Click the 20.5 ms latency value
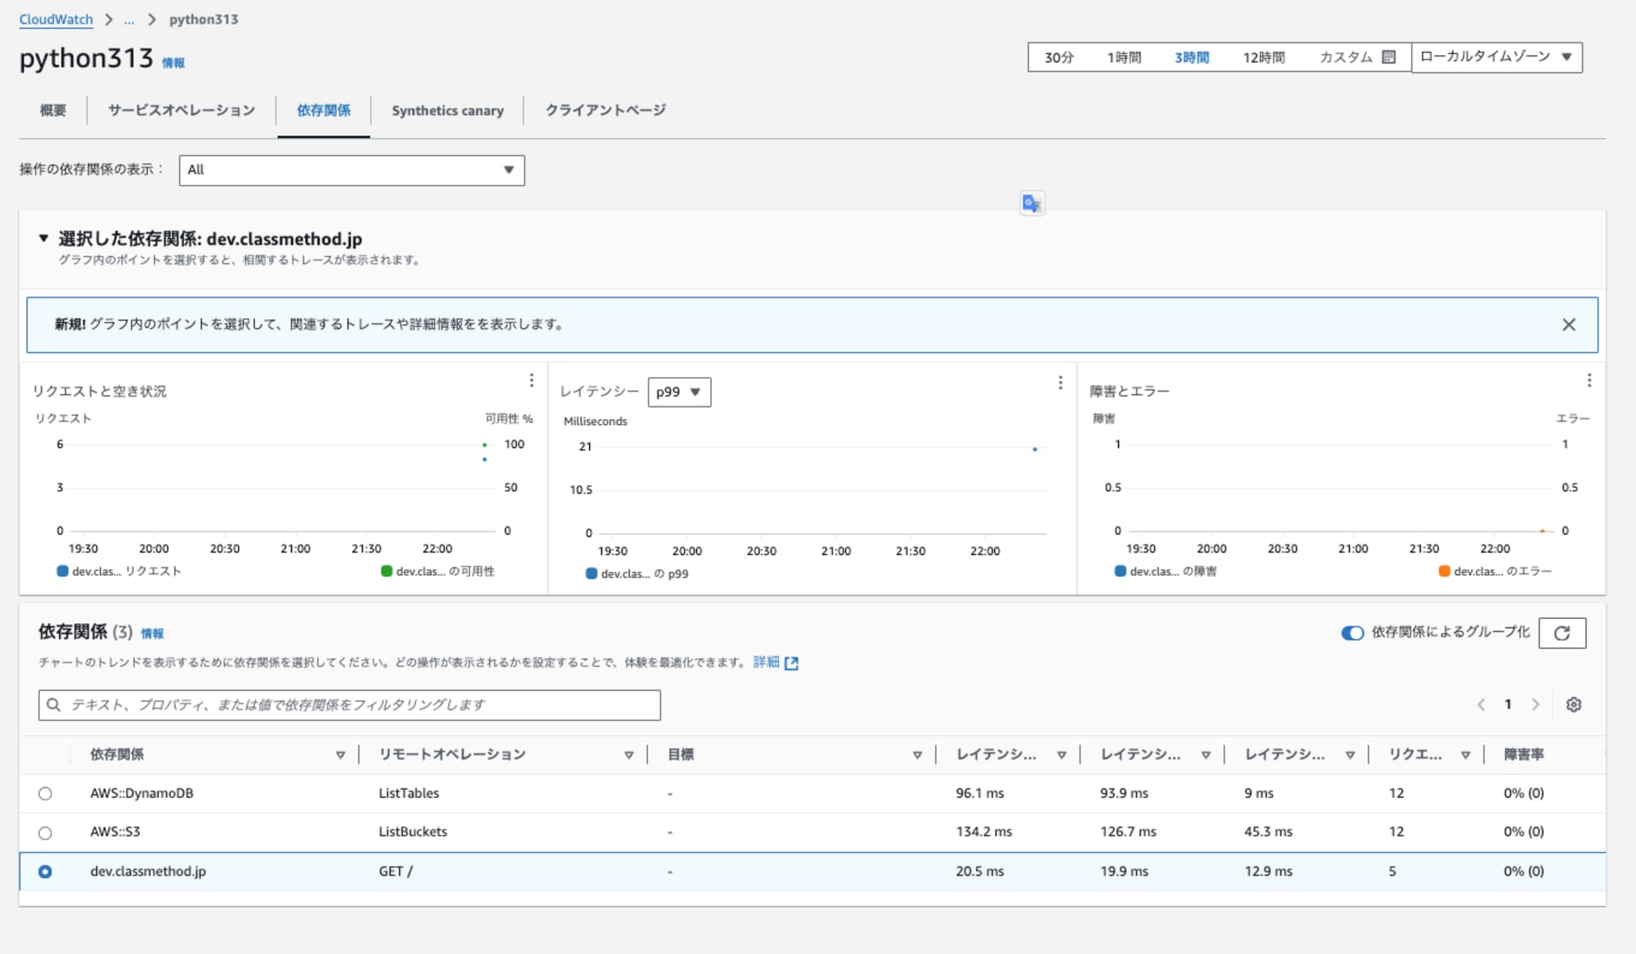Screen dimensions: 1636x954 [x=980, y=871]
